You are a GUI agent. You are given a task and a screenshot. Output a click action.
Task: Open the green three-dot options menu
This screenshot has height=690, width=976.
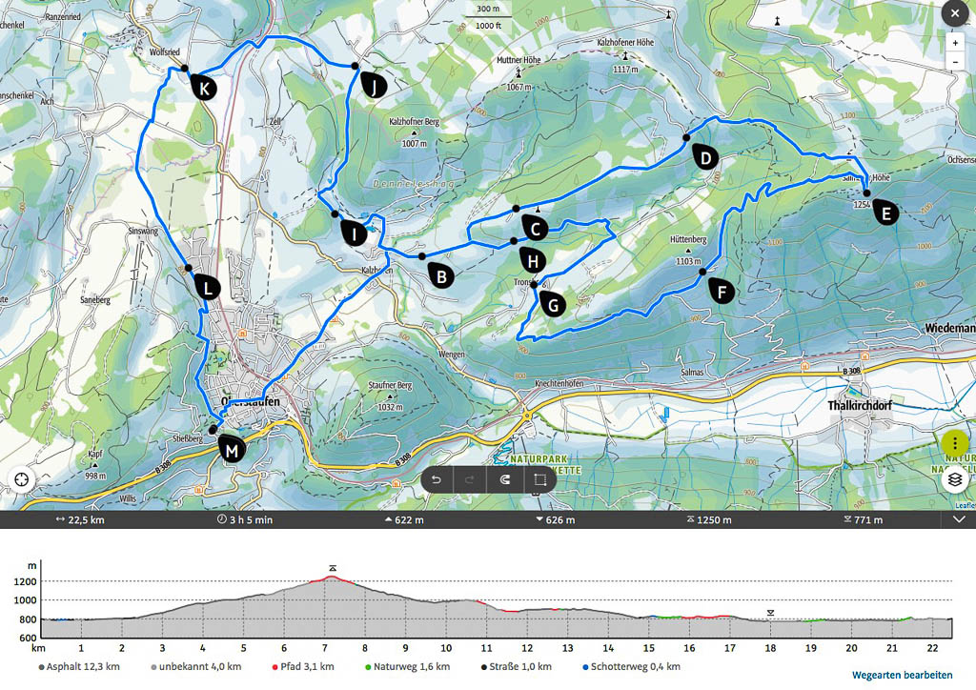[x=955, y=444]
